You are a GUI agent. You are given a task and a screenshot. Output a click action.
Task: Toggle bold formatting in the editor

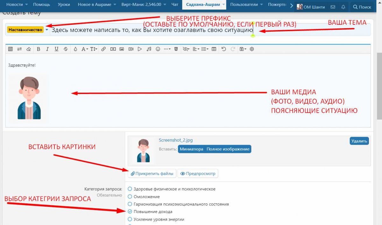point(39,49)
